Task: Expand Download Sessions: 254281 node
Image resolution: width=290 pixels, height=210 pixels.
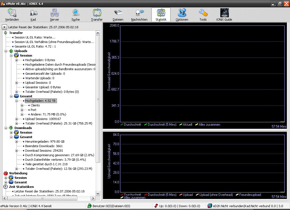Action: coord(16,151)
